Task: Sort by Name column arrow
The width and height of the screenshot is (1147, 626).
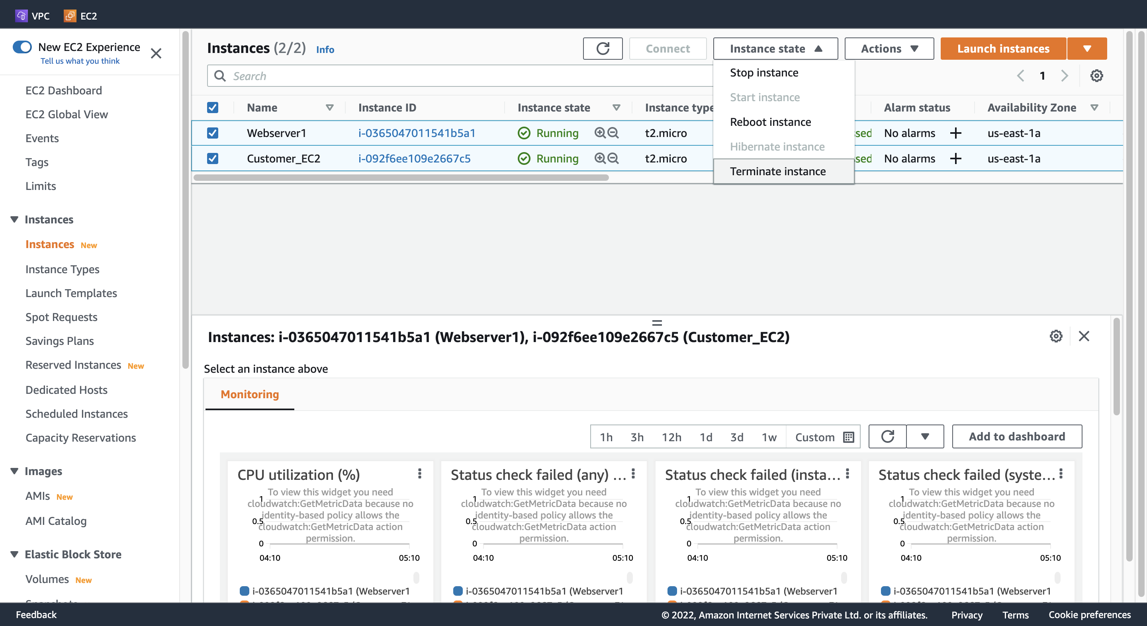Action: tap(329, 107)
